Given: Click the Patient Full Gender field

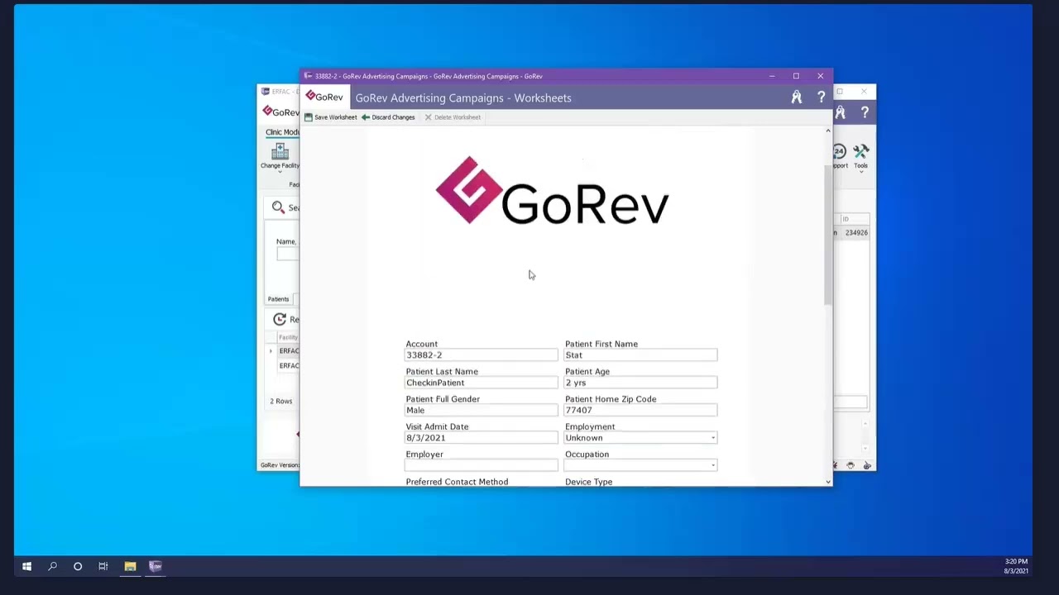Looking at the screenshot, I should click(482, 410).
